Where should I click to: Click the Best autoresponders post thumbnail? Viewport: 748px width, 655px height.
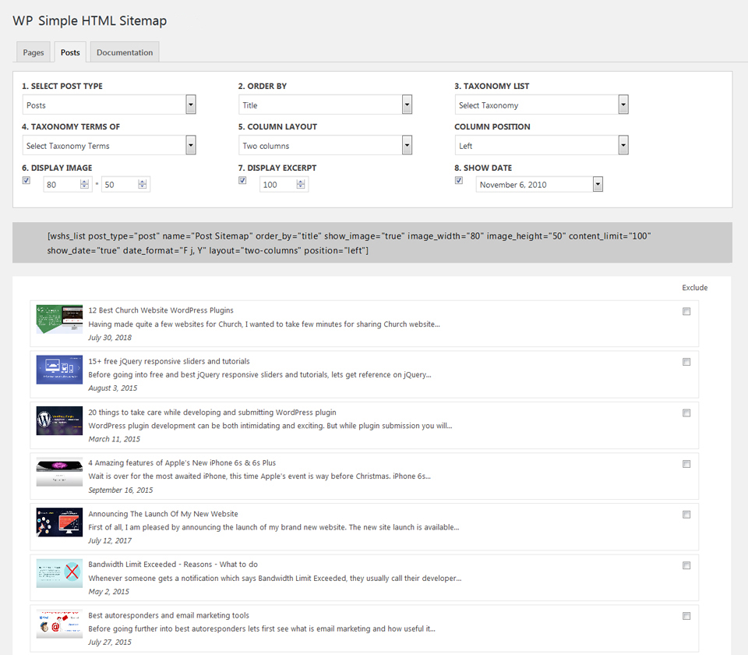(x=59, y=624)
